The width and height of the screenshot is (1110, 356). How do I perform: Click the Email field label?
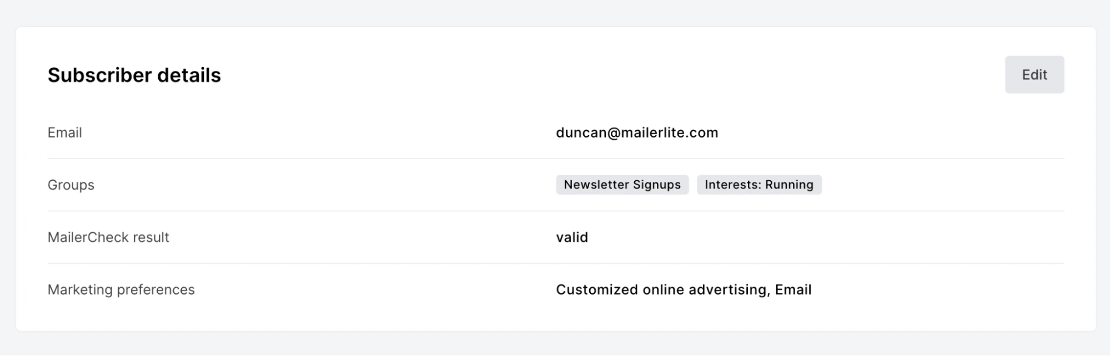coord(64,133)
